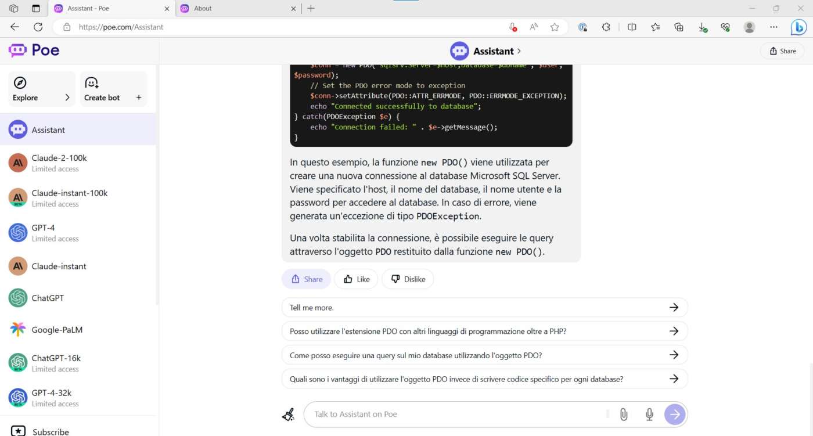
Task: Click the Share button below the response
Action: pyautogui.click(x=307, y=279)
